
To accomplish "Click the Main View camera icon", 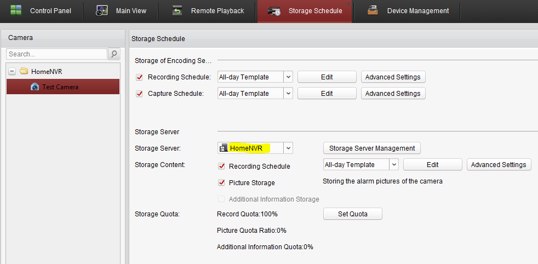I will (102, 10).
